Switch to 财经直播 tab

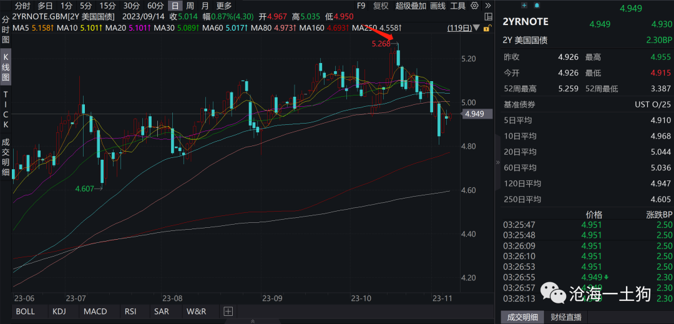[565, 317]
